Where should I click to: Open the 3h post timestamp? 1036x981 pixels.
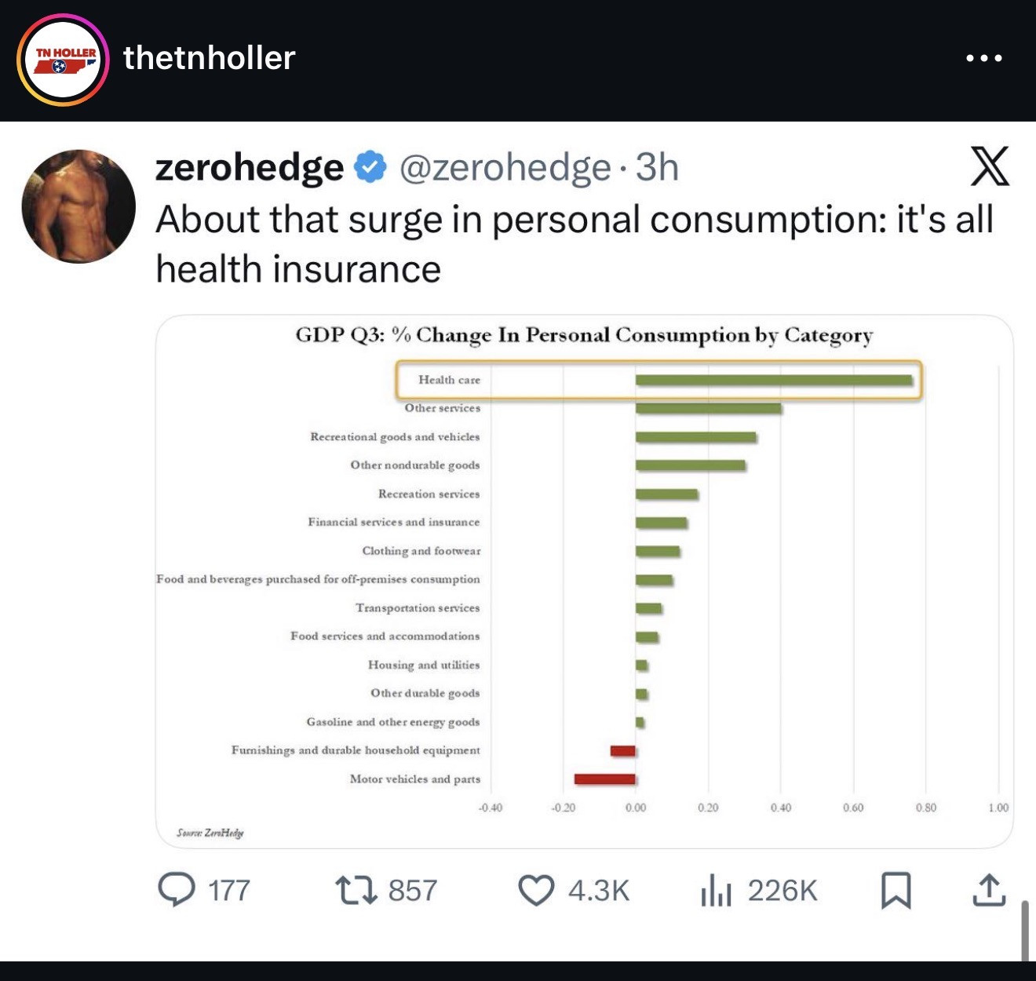pyautogui.click(x=657, y=167)
